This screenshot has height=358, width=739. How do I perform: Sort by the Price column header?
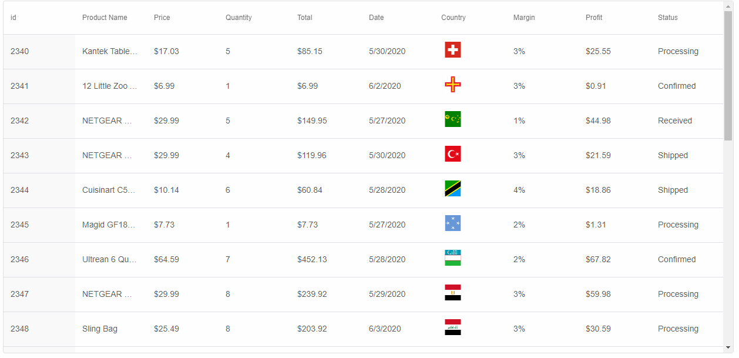click(x=162, y=18)
